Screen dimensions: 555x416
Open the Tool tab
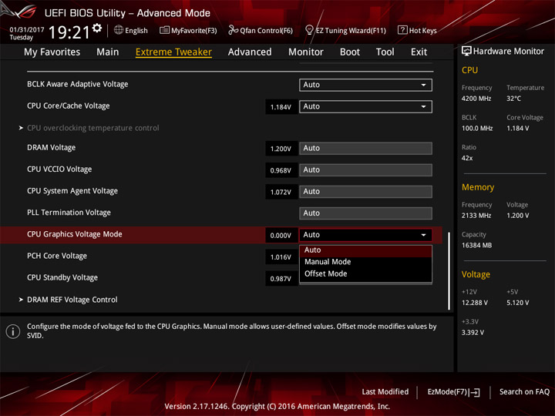coord(385,52)
